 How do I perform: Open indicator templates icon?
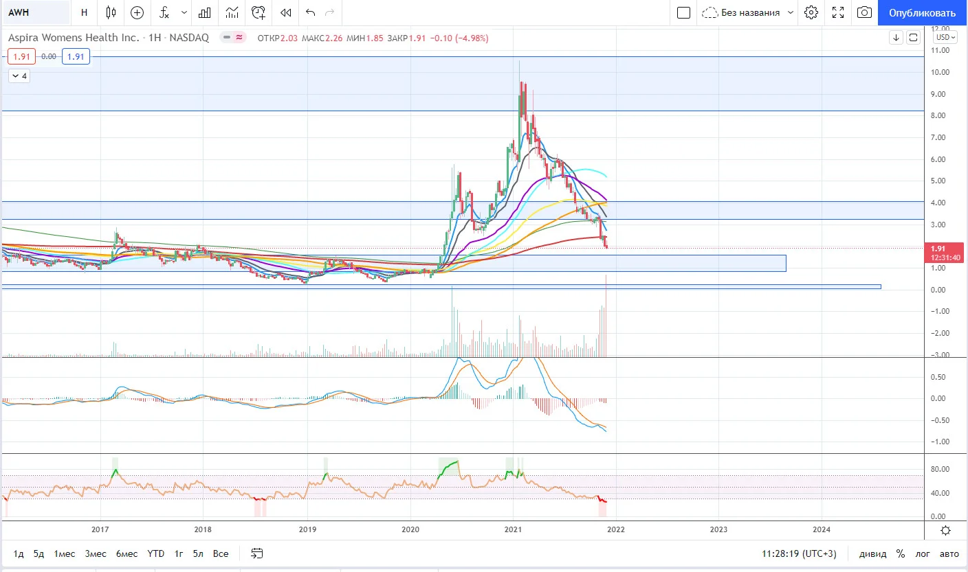point(232,12)
